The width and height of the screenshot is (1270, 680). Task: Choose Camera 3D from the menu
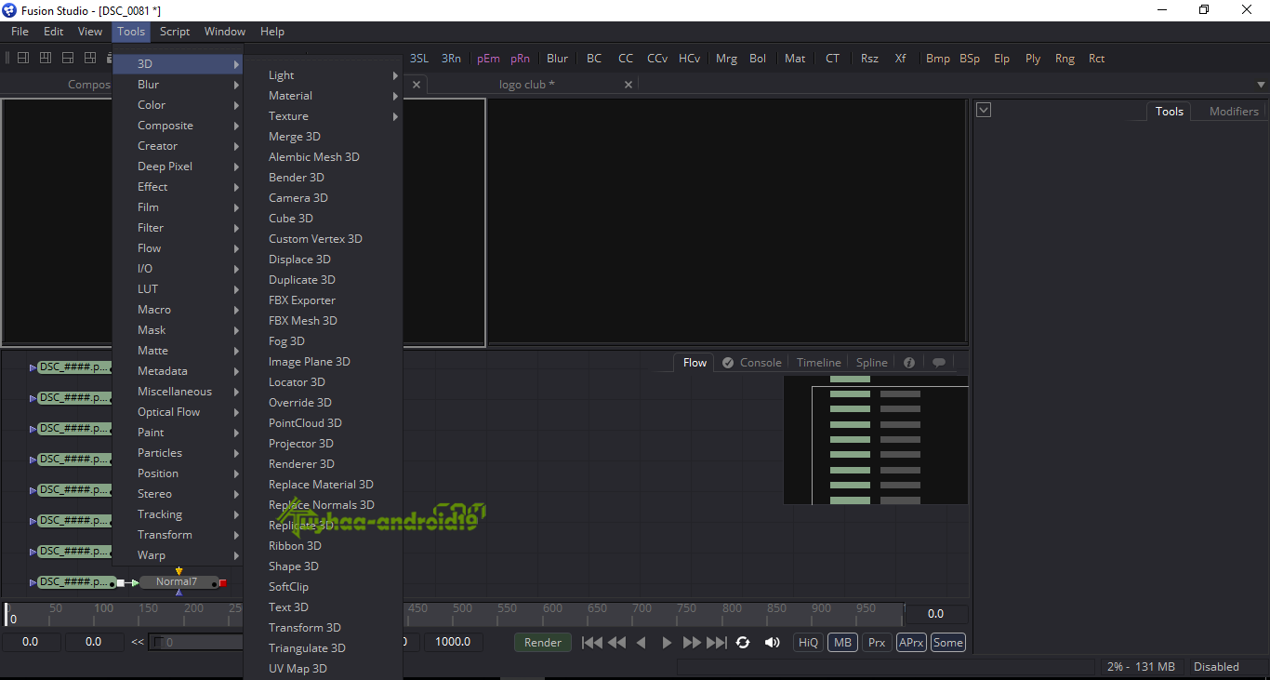[323, 198]
